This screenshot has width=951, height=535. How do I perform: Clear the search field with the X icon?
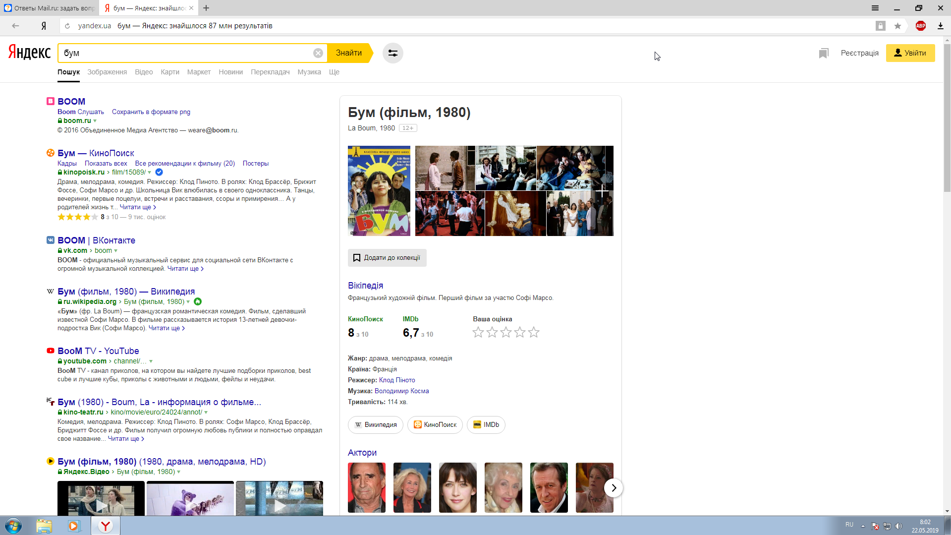click(318, 53)
